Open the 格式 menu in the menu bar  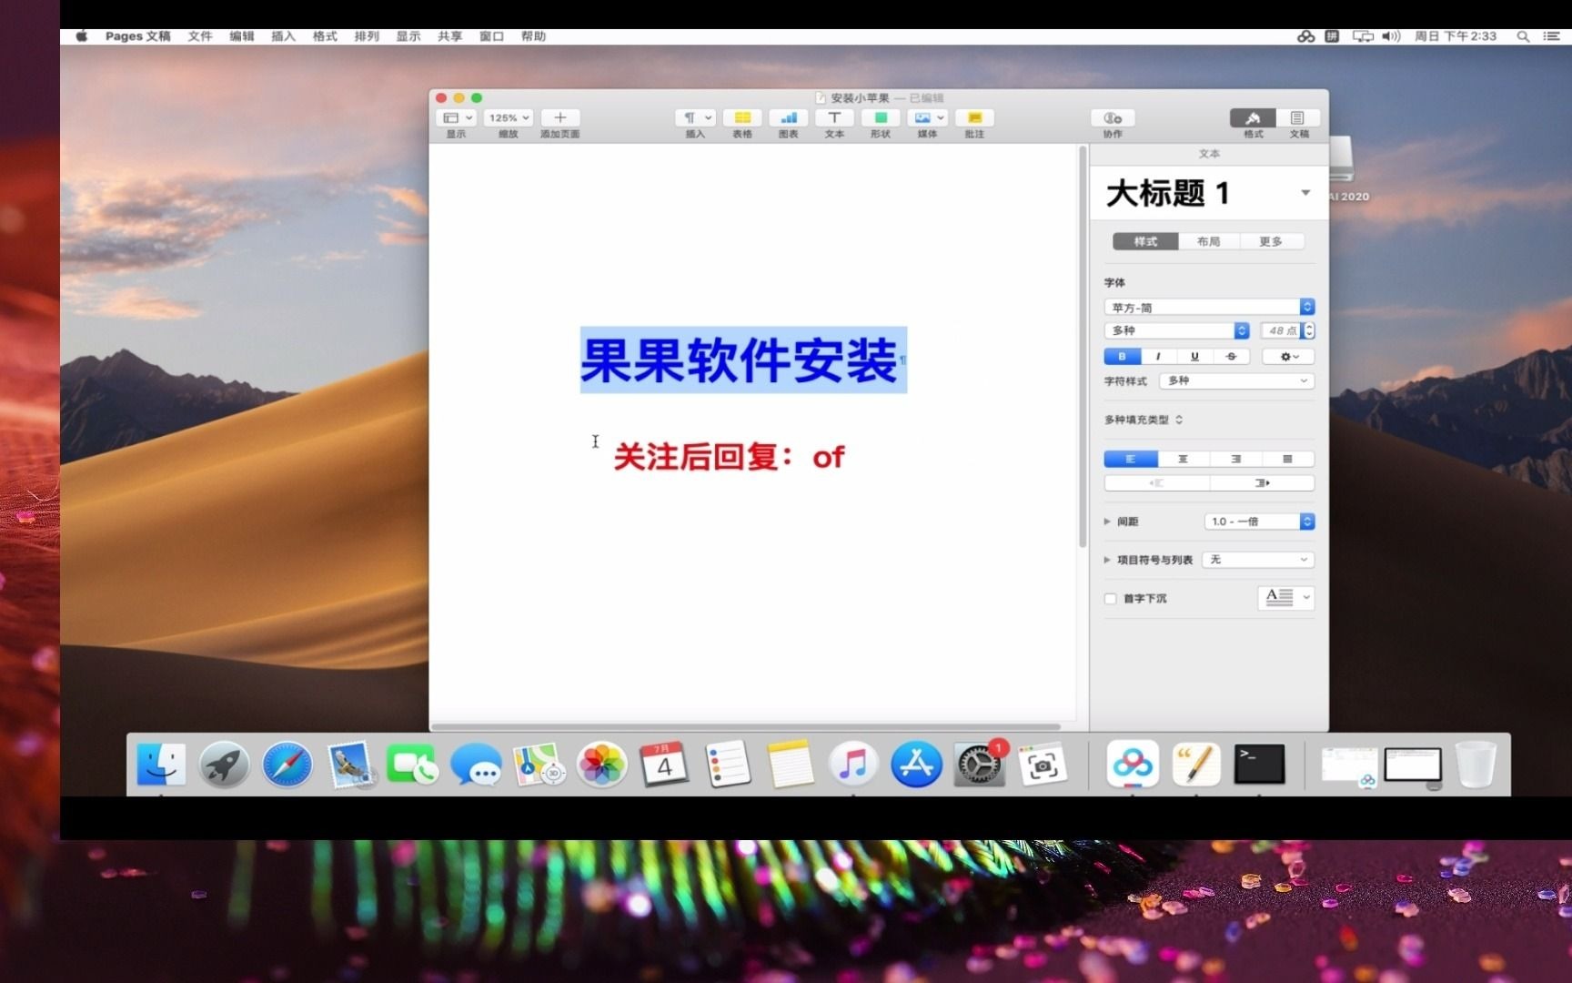[x=325, y=36]
